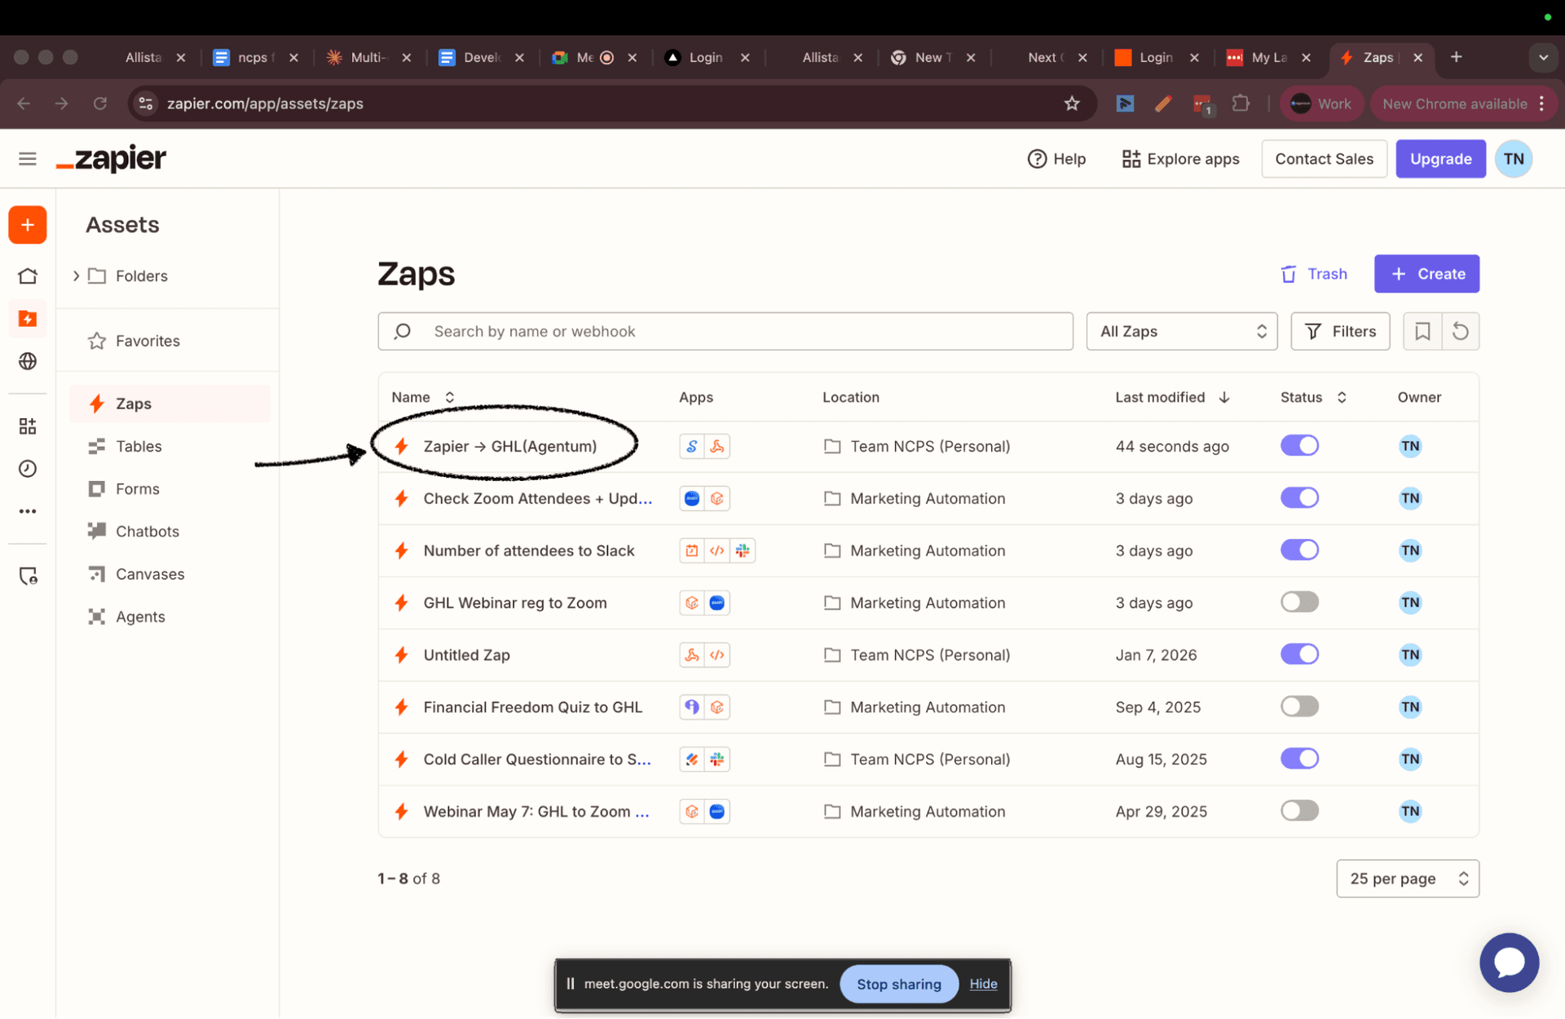Sort by Last modified column
The width and height of the screenshot is (1565, 1019).
point(1172,398)
